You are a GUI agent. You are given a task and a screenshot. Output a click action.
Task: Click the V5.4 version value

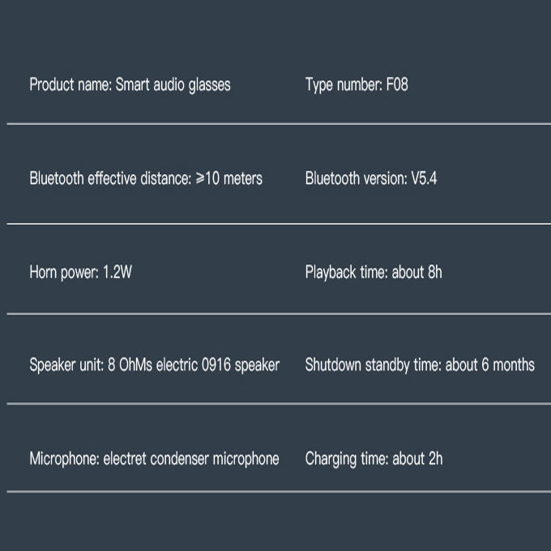point(424,178)
